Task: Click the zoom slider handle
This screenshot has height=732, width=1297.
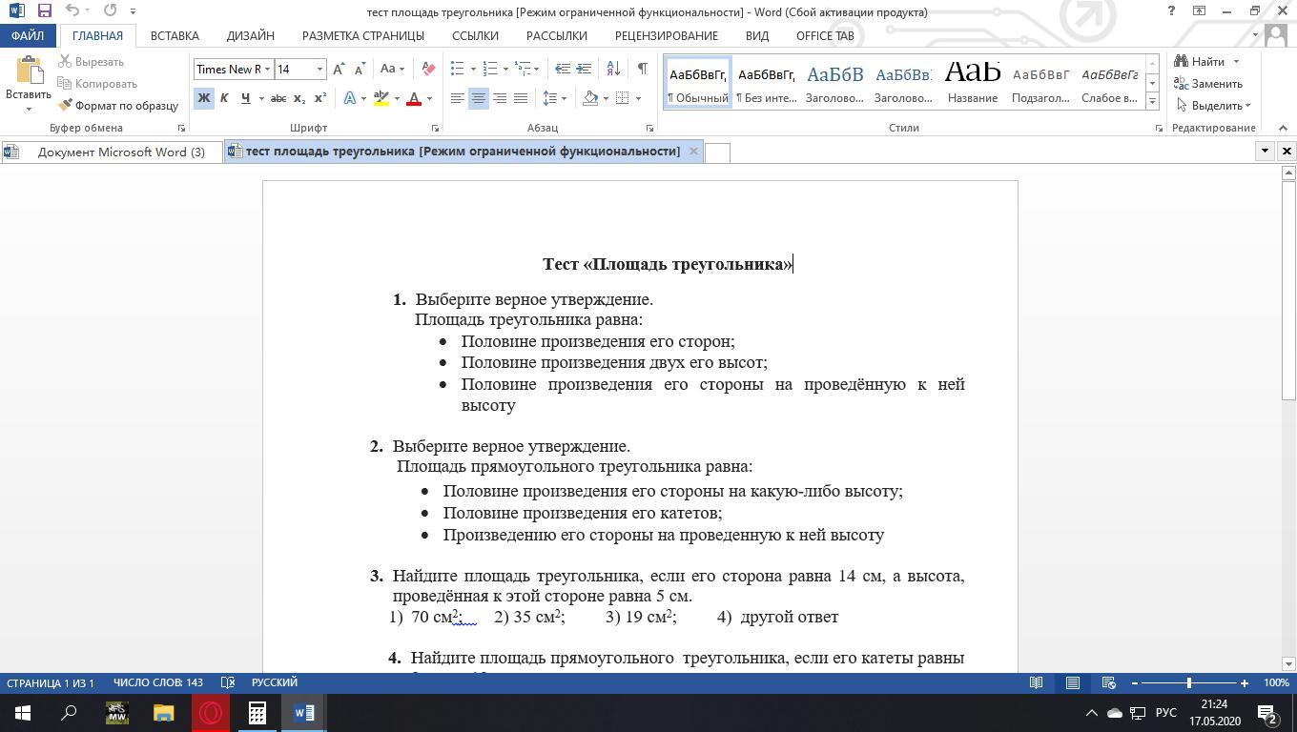Action: (1189, 682)
